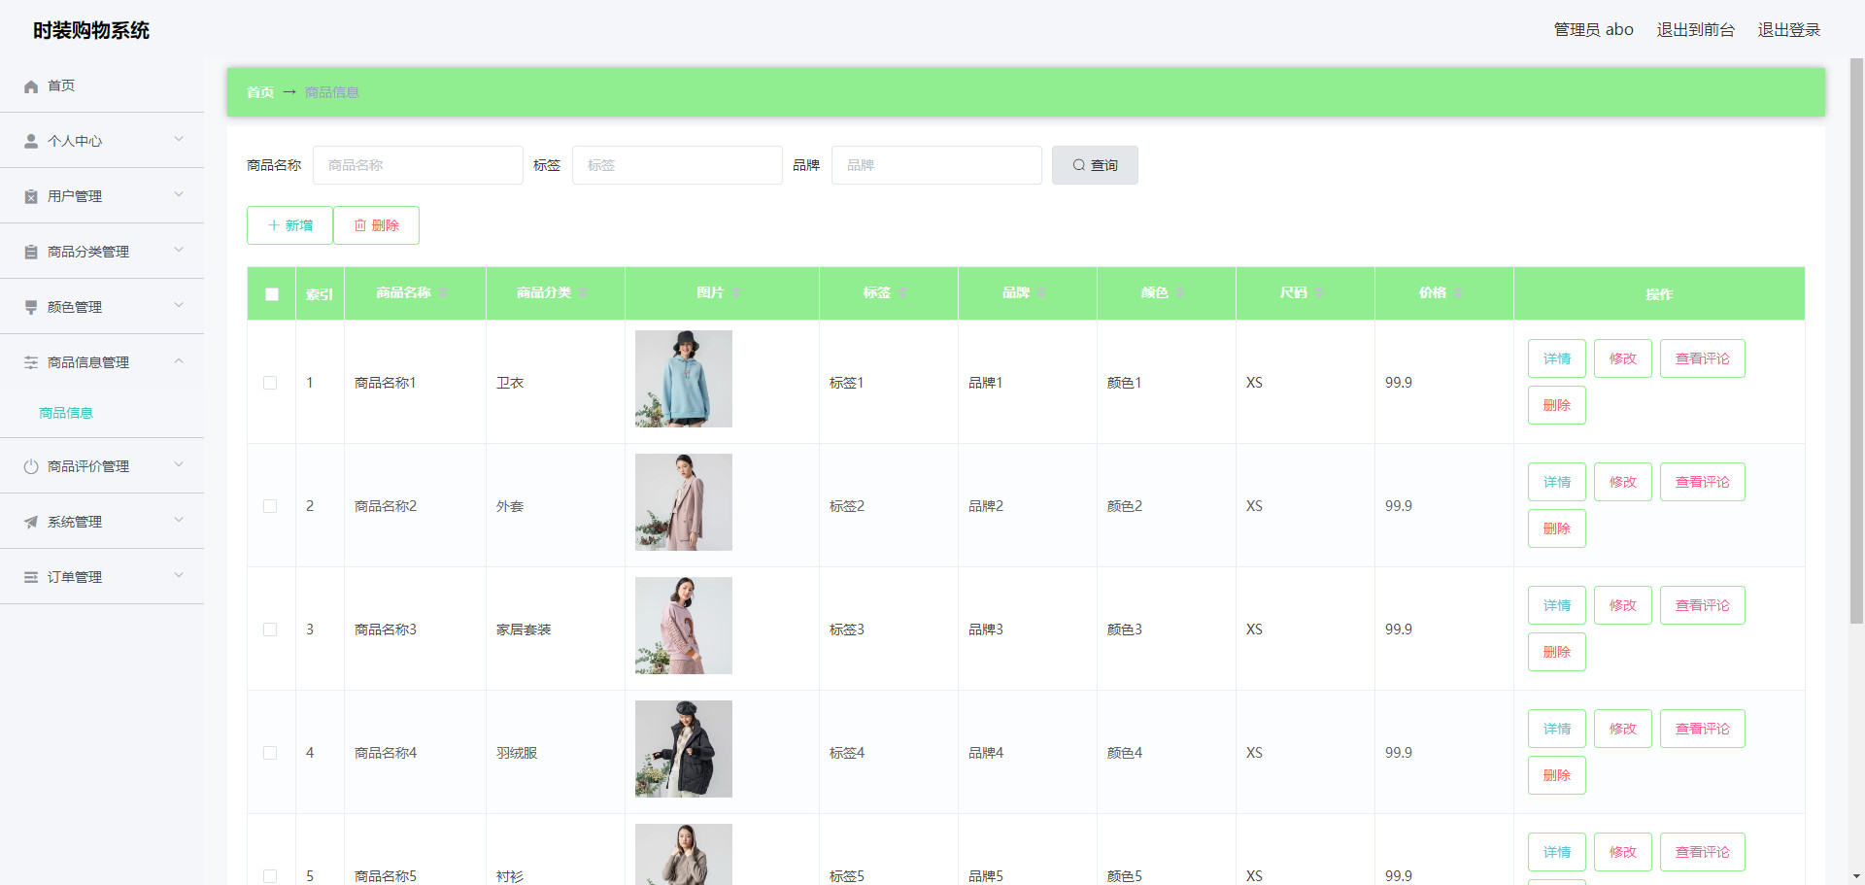Screen dimensions: 1865x885
Task: Focus the 标签 search input
Action: point(677,165)
